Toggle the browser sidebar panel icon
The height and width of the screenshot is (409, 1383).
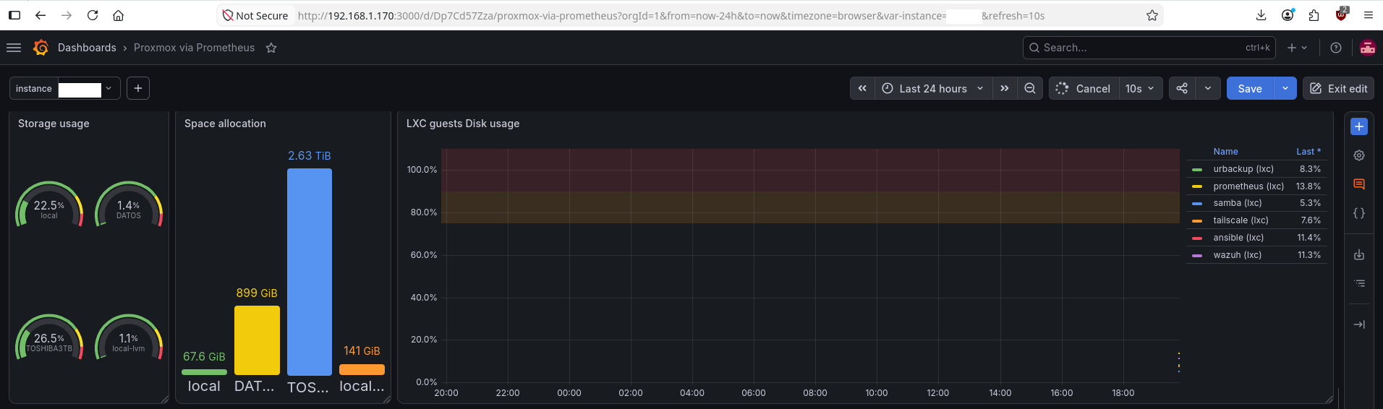coord(14,15)
